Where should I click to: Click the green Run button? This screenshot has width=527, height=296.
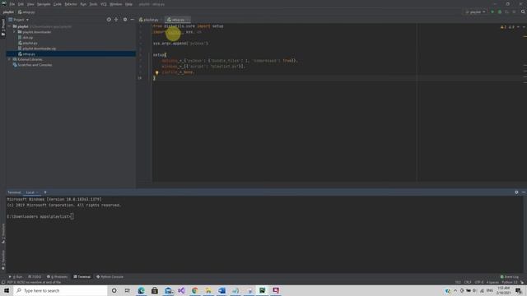coord(492,12)
